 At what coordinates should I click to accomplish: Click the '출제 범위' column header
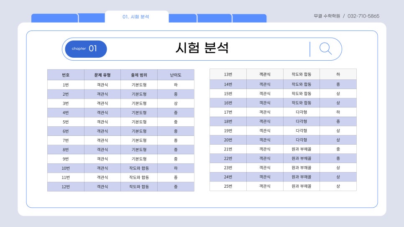(x=139, y=75)
